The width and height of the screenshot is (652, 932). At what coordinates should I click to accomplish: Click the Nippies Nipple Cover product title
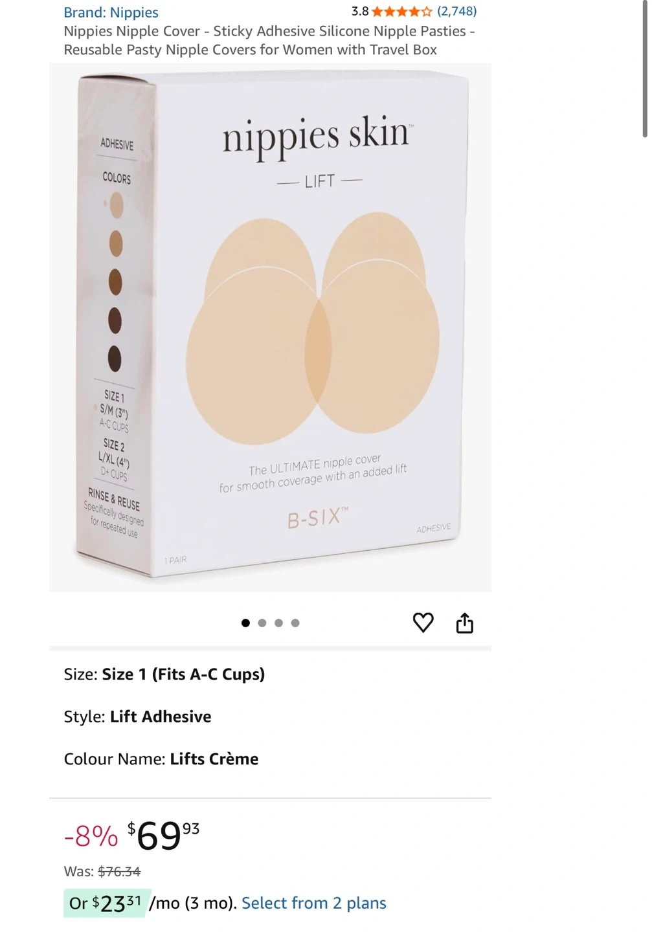coord(269,40)
